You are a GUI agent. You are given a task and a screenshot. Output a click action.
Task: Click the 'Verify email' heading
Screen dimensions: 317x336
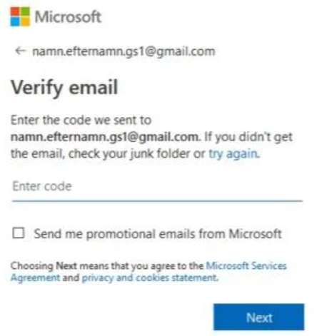[64, 88]
